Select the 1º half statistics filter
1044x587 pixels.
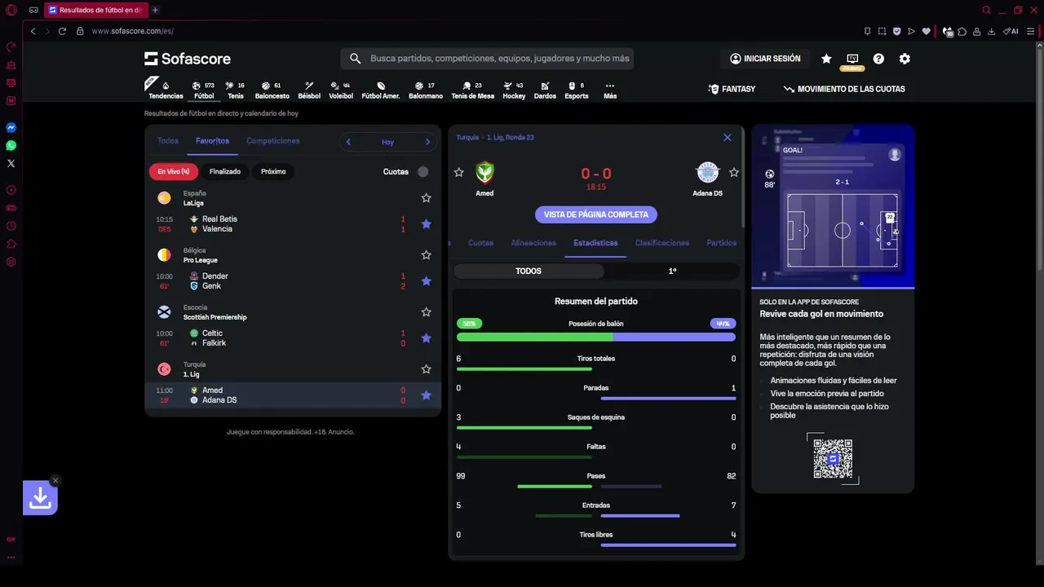point(672,271)
